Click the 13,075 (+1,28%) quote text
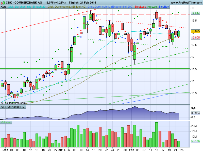The image size is (203, 152). click(55, 3)
